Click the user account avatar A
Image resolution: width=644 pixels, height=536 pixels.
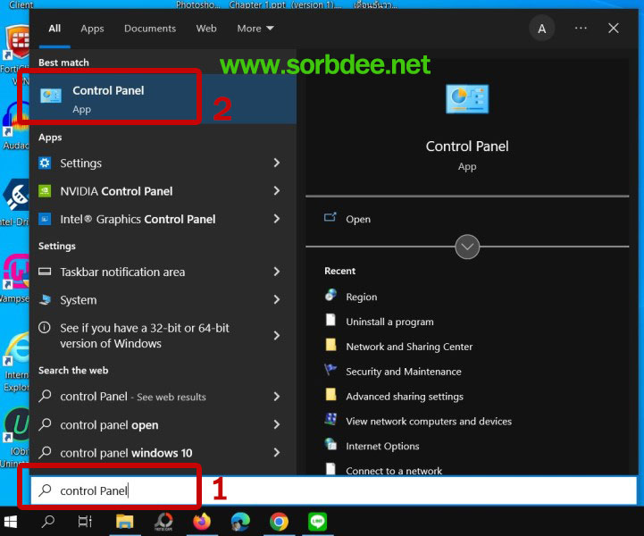[x=542, y=29]
